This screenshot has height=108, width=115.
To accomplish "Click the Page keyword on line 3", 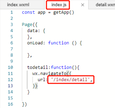I will [x=27, y=25].
